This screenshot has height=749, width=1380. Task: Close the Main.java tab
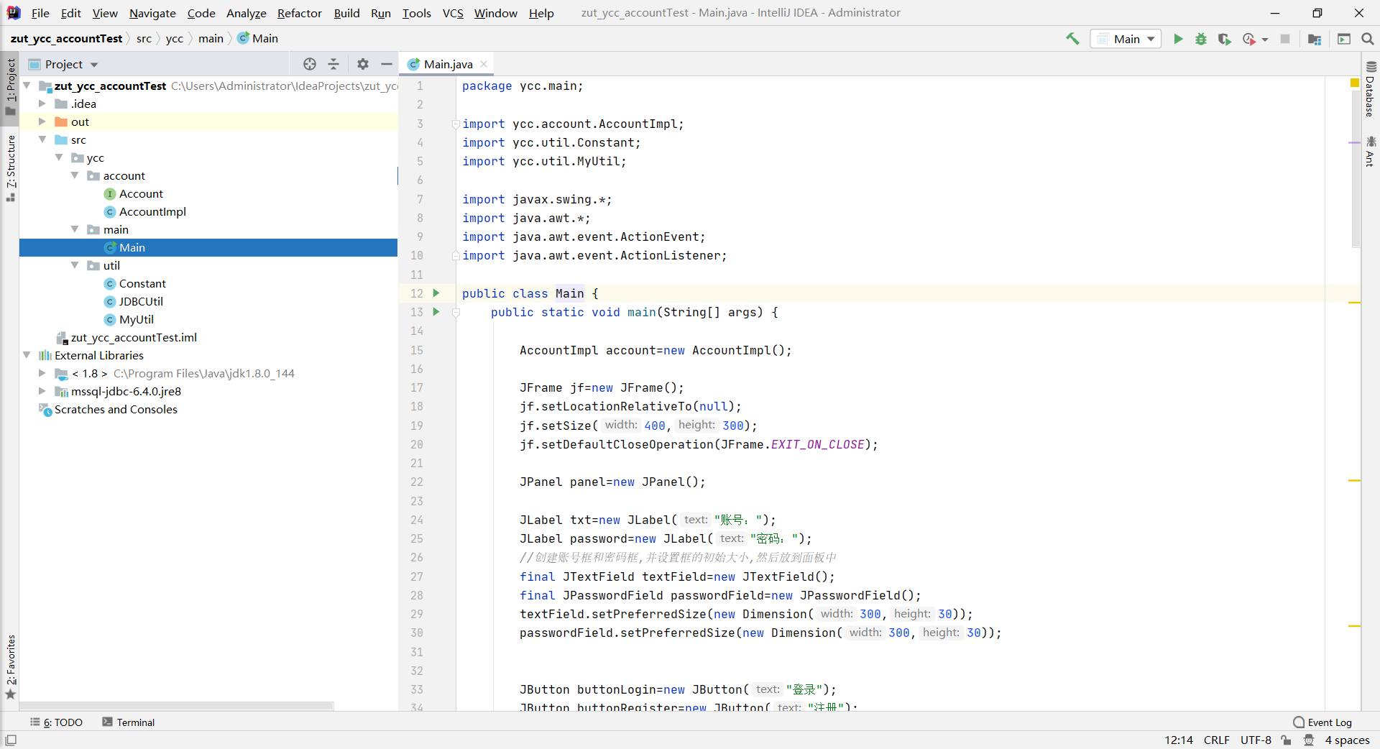484,64
